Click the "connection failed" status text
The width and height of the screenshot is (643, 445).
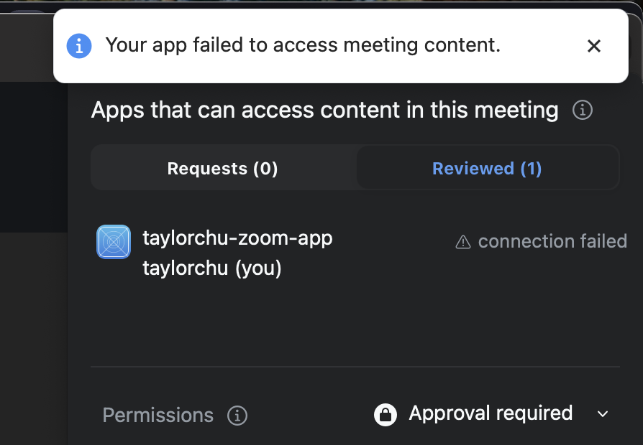[x=552, y=242]
